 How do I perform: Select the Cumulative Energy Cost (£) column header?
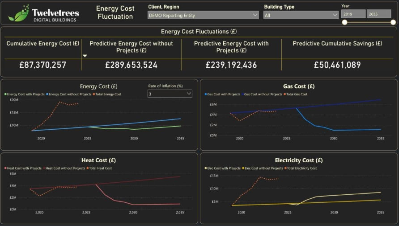coord(43,43)
